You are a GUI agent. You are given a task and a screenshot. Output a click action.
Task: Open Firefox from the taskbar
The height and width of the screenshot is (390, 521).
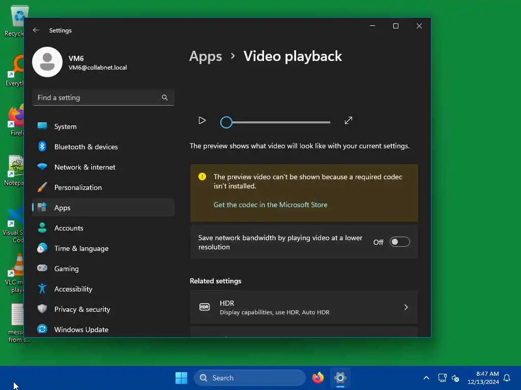[x=318, y=378]
